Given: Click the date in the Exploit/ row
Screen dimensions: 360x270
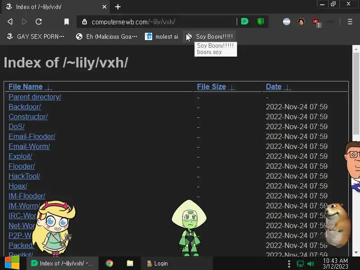Looking at the screenshot, I should point(297,156).
